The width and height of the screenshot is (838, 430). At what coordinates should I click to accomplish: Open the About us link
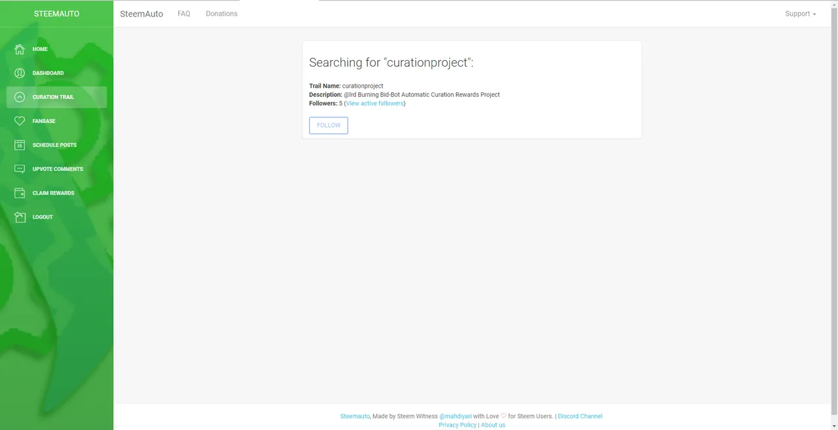[493, 425]
